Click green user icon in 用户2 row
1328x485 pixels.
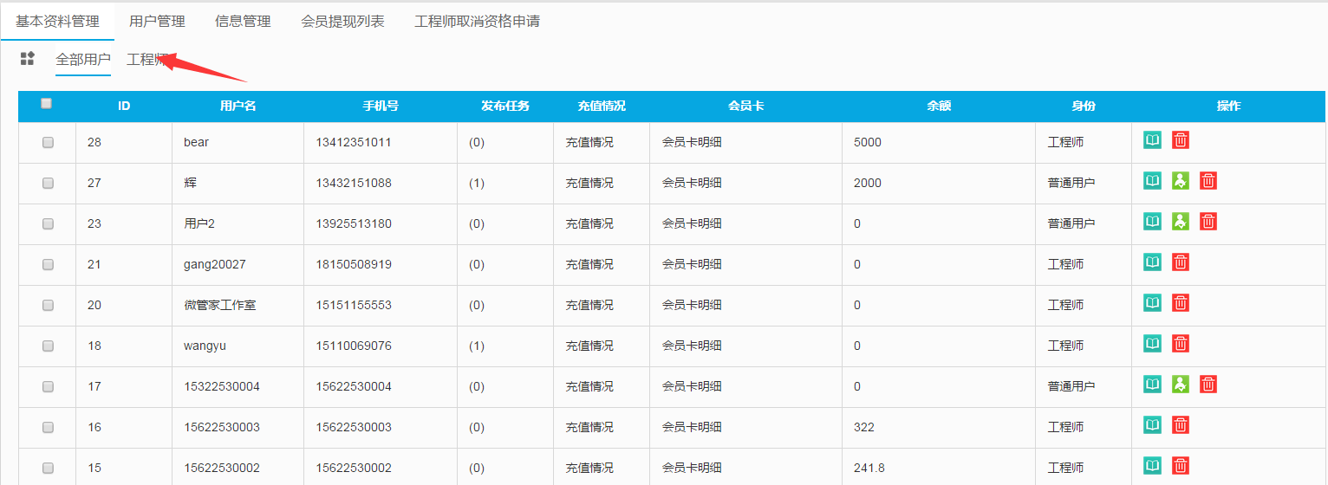click(1180, 222)
